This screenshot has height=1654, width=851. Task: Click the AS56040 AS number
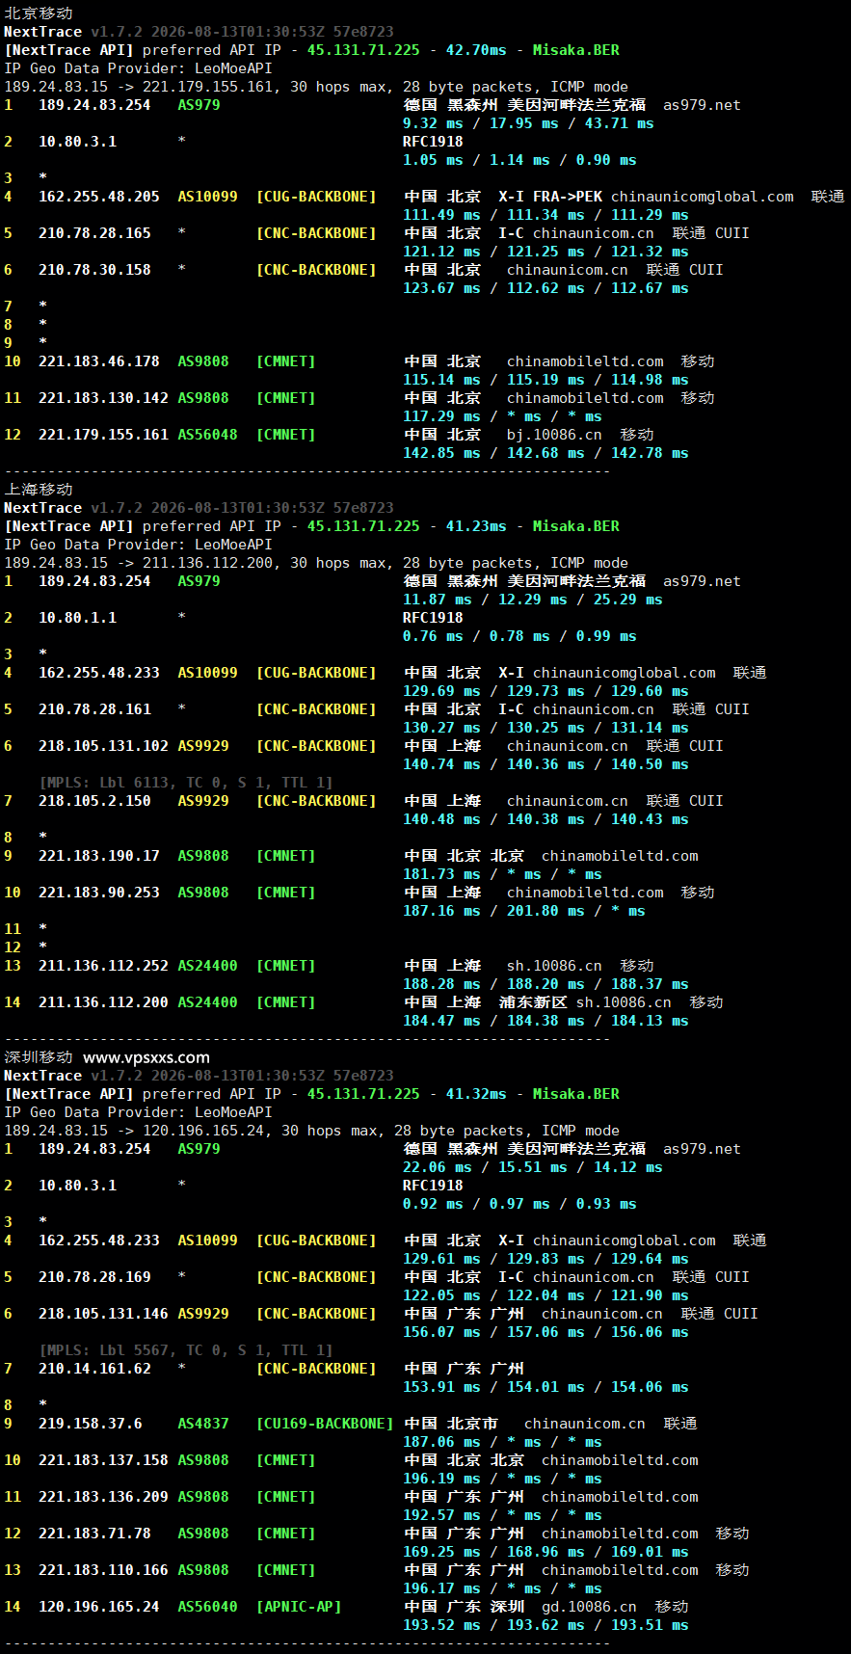pyautogui.click(x=207, y=1607)
